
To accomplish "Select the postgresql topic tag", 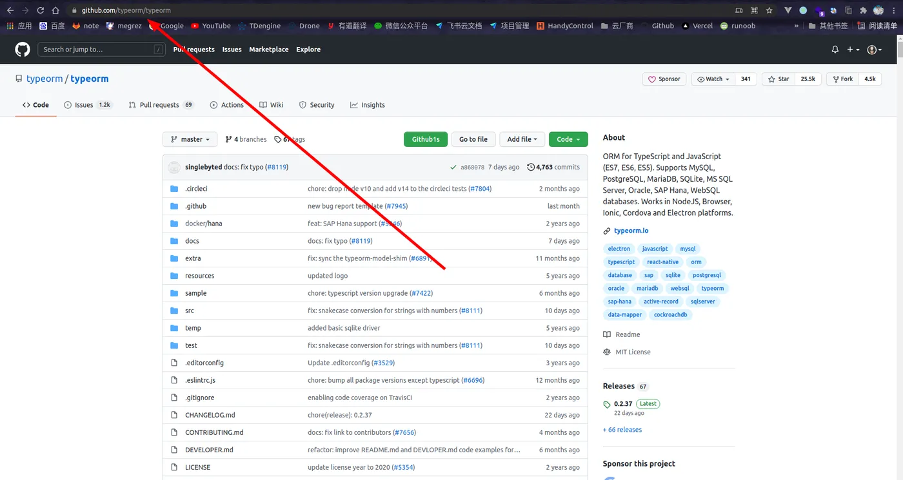I will coord(707,275).
